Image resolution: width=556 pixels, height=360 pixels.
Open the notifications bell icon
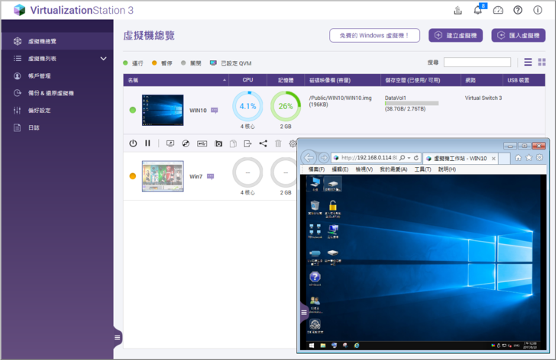pyautogui.click(x=478, y=10)
